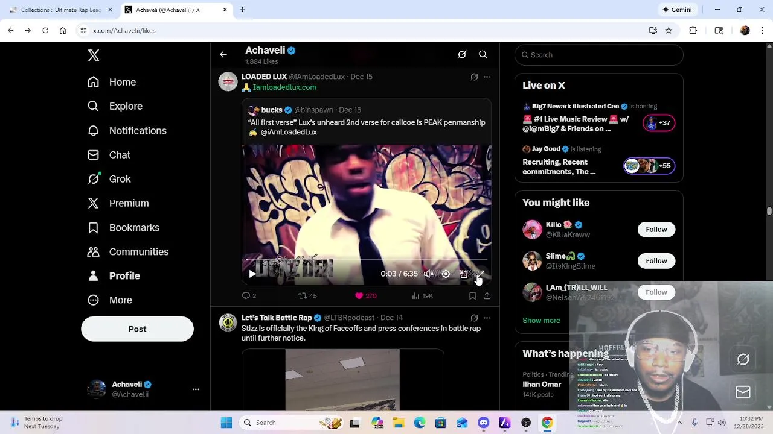Open the bucks quoted post author
Image resolution: width=773 pixels, height=434 pixels.
pyautogui.click(x=272, y=110)
